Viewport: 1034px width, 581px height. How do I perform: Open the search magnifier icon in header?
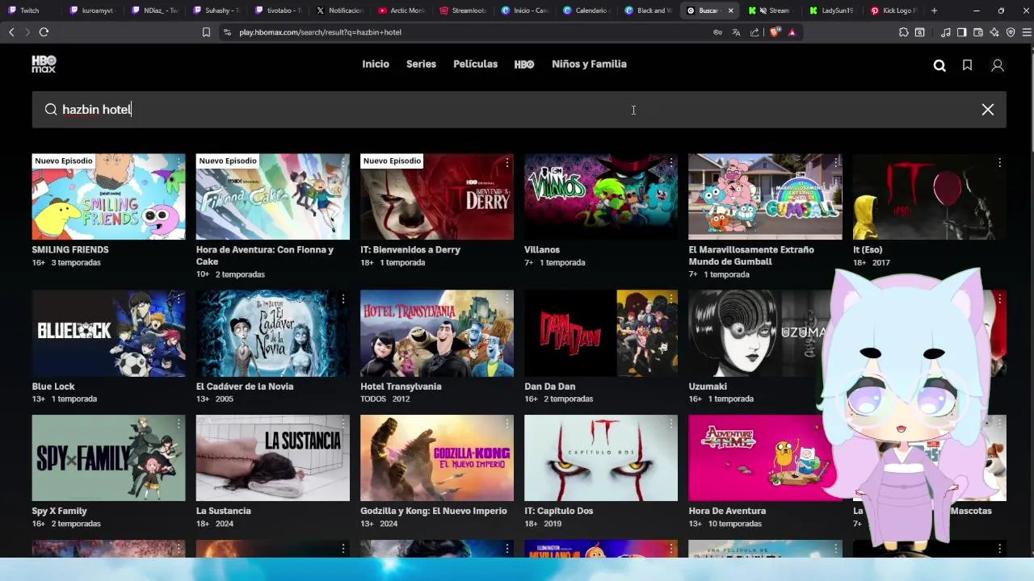(x=939, y=65)
